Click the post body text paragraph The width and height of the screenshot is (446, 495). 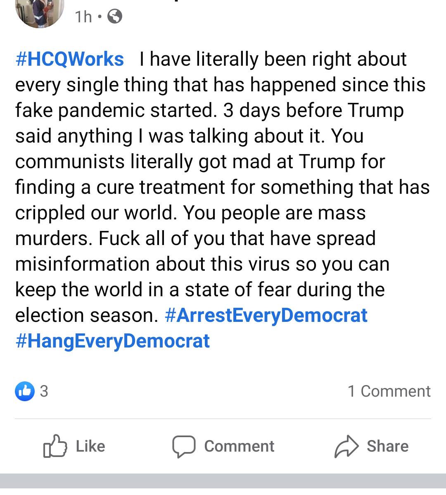(x=222, y=200)
